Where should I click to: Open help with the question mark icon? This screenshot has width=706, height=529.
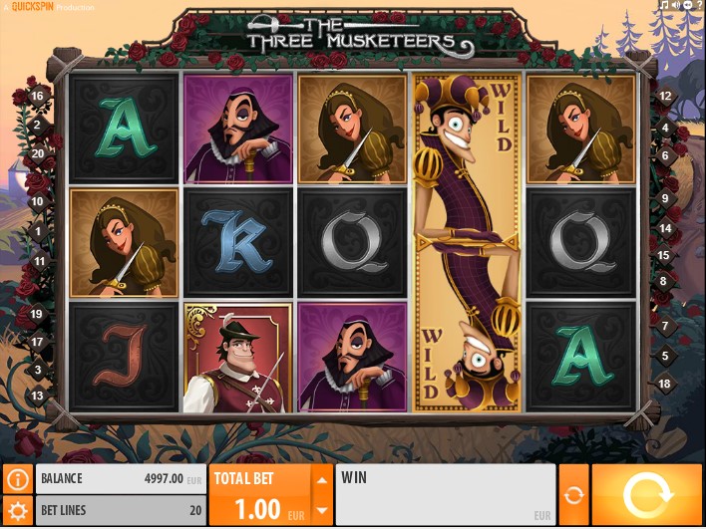(x=700, y=5)
